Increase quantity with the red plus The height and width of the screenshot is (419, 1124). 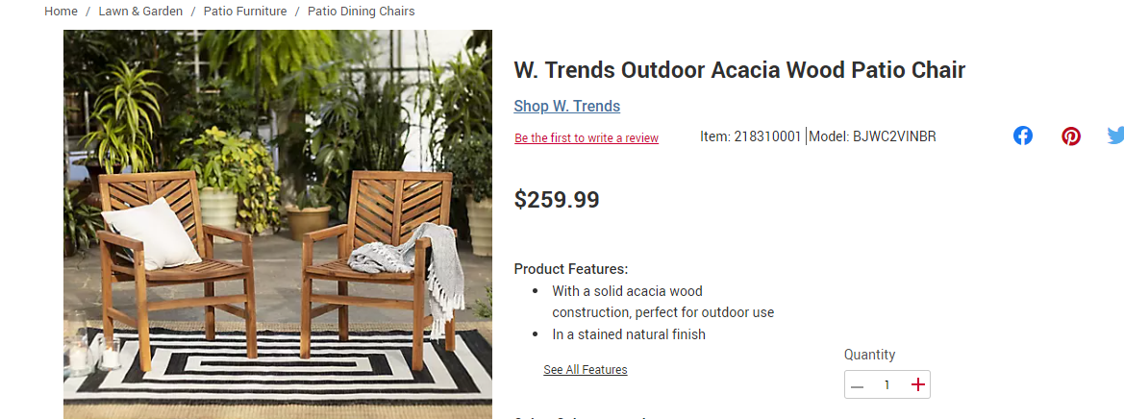917,384
